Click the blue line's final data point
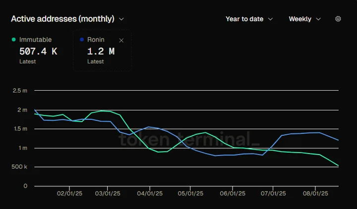Viewport: 357px width, 209px height. tap(338, 140)
